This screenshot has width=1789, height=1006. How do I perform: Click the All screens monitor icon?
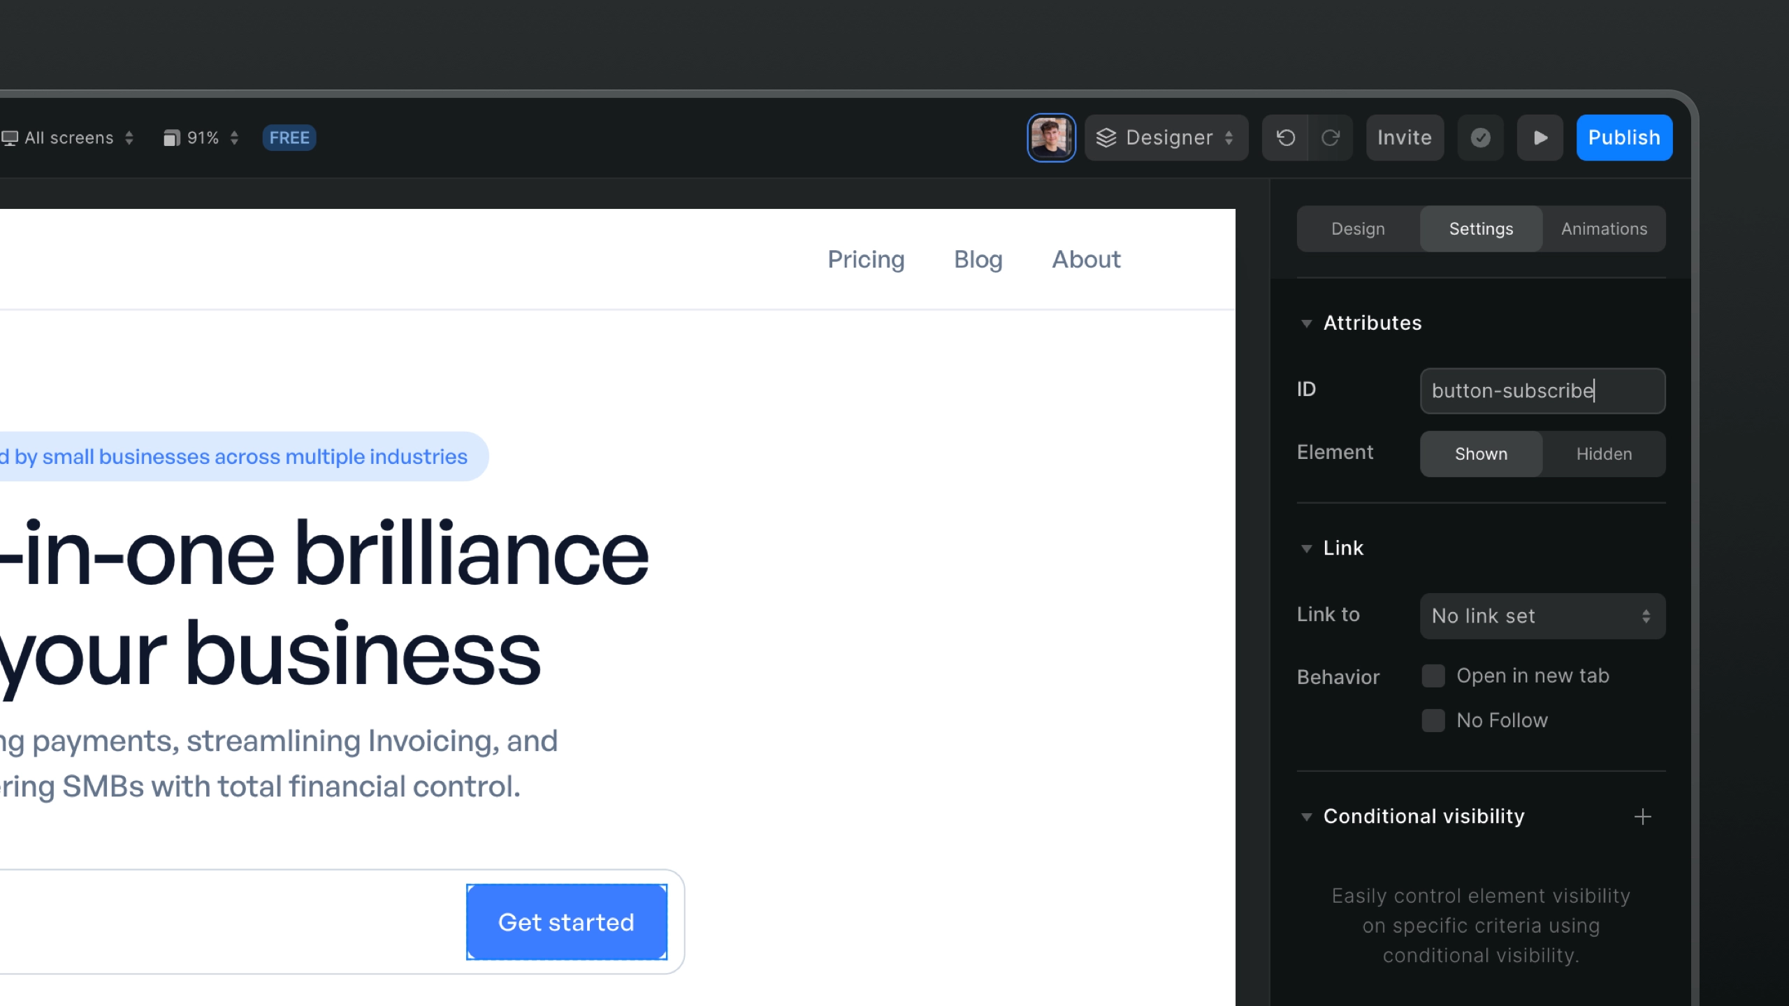coord(10,138)
